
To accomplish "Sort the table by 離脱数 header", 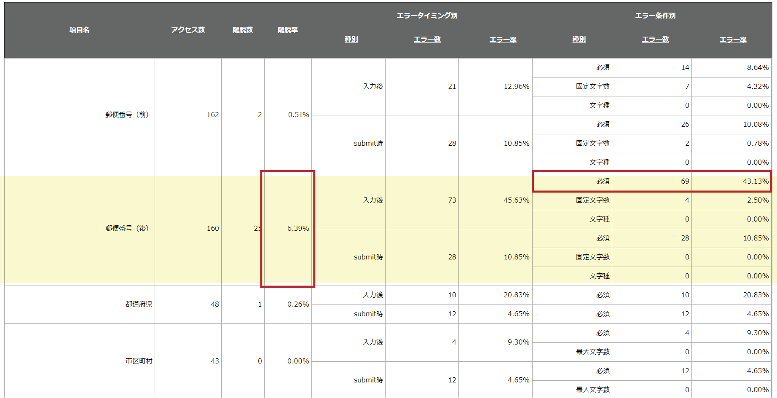I will (x=243, y=30).
